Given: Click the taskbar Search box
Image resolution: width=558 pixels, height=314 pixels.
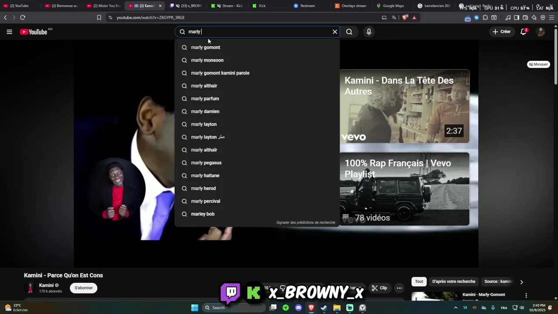Looking at the screenshot, I should click(x=234, y=307).
